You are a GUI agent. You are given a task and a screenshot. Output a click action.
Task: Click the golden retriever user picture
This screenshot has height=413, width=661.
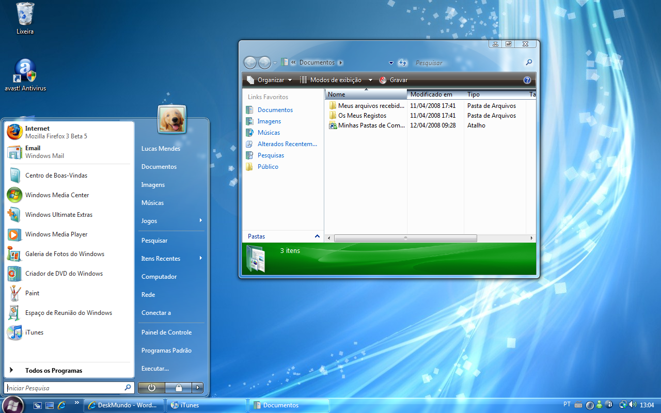tap(172, 120)
